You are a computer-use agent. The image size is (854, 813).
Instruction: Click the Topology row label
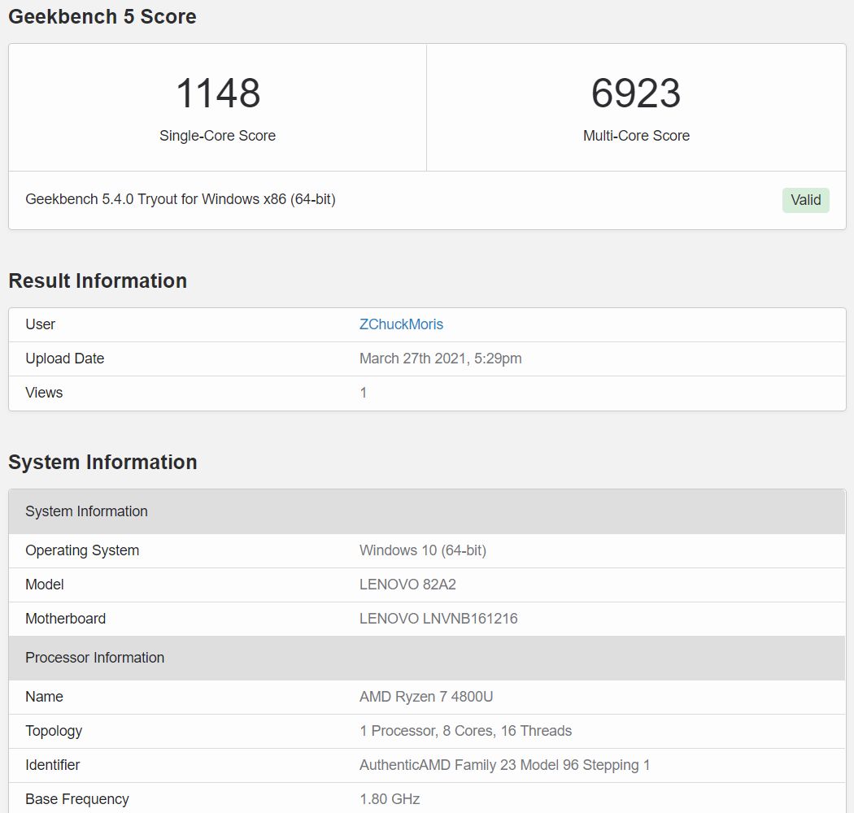[54, 731]
